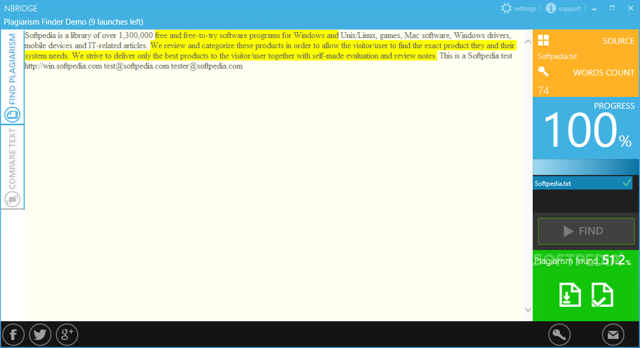Click the support text label
The width and height of the screenshot is (640, 348).
[x=569, y=9]
